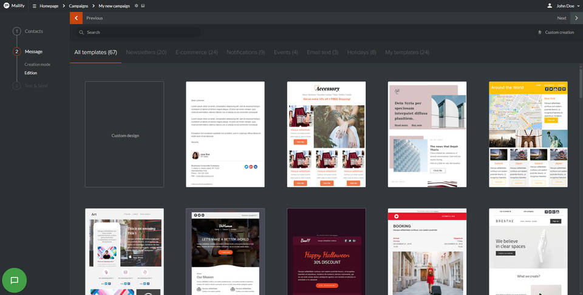This screenshot has width=583, height=295.
Task: Switch to the Newsletters tab
Action: pyautogui.click(x=146, y=52)
